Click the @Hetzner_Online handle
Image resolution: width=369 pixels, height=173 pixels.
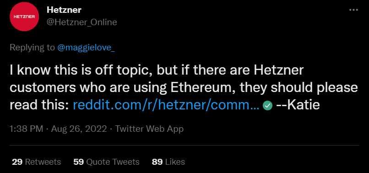[x=81, y=22]
